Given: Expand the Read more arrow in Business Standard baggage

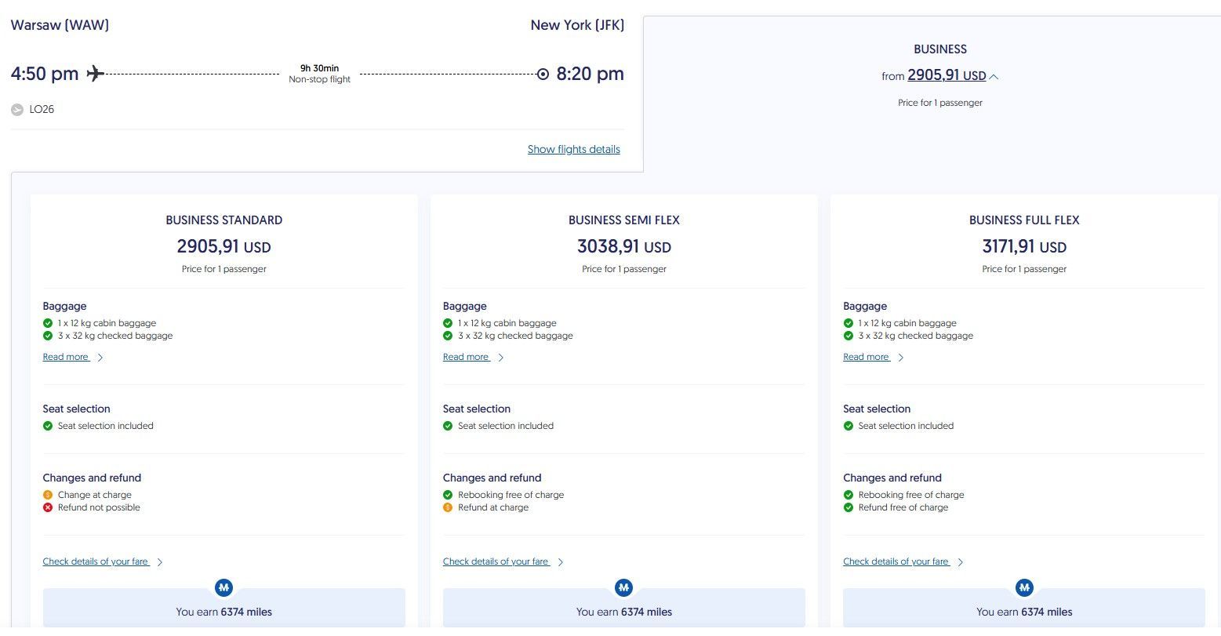Looking at the screenshot, I should pyautogui.click(x=100, y=358).
